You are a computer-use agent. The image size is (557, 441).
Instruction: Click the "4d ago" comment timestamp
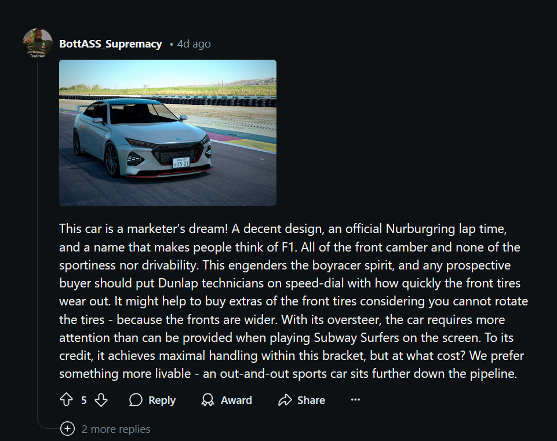pos(194,44)
